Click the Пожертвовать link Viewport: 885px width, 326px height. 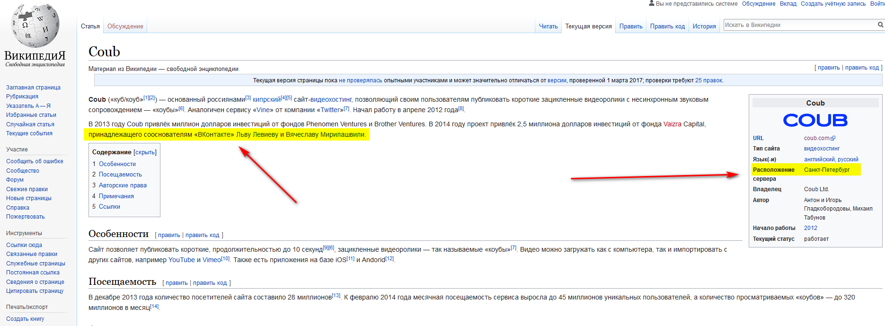(26, 217)
